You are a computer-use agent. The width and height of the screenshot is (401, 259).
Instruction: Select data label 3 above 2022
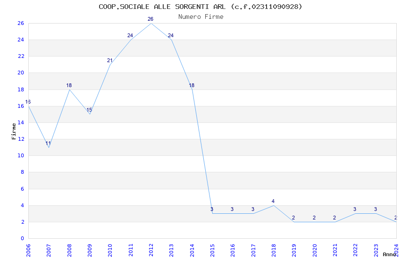point(355,209)
